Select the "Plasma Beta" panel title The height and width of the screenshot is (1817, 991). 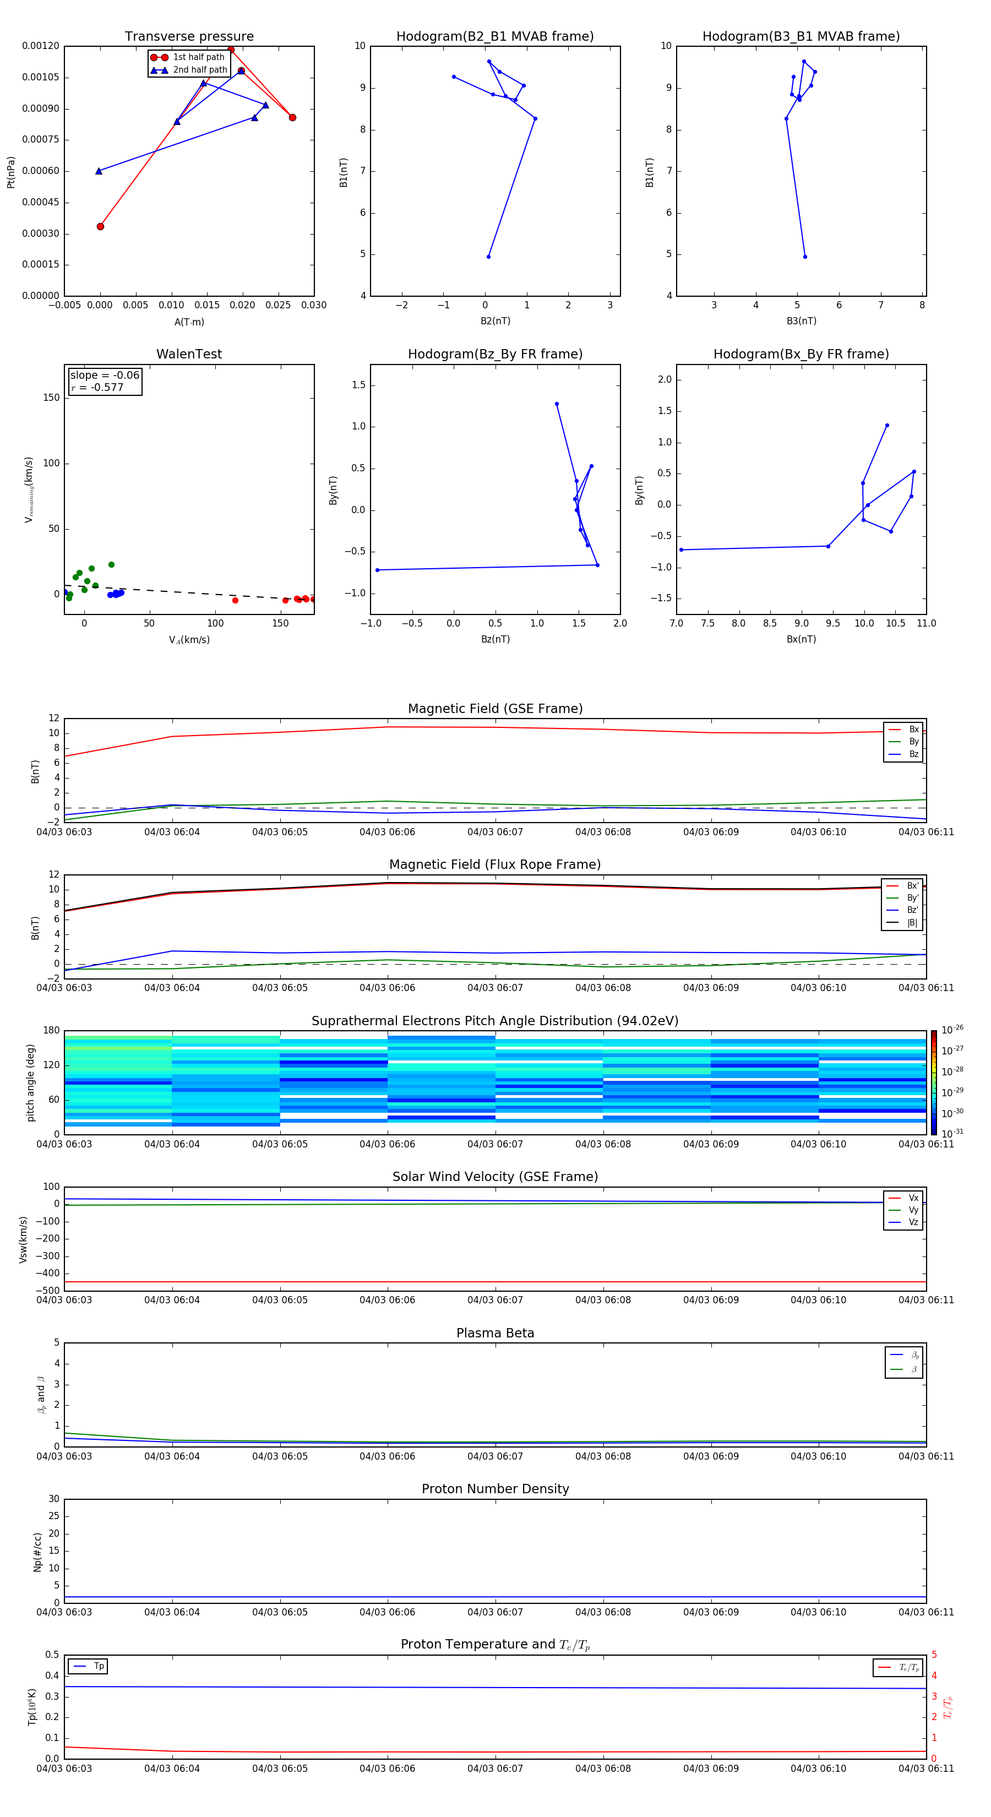[x=495, y=1334]
